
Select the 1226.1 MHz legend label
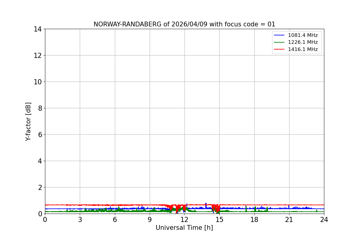coord(303,42)
